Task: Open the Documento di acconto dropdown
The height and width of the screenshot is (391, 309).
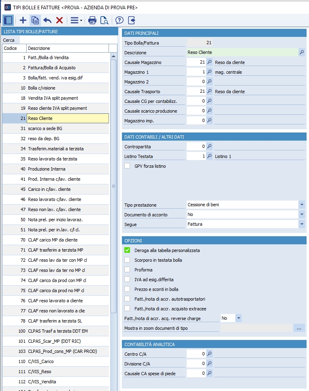Action: [302, 214]
